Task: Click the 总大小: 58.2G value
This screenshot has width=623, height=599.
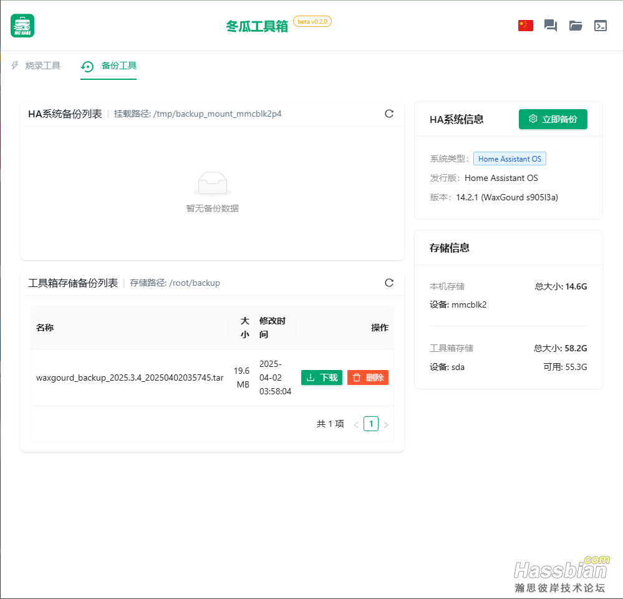Action: (560, 348)
